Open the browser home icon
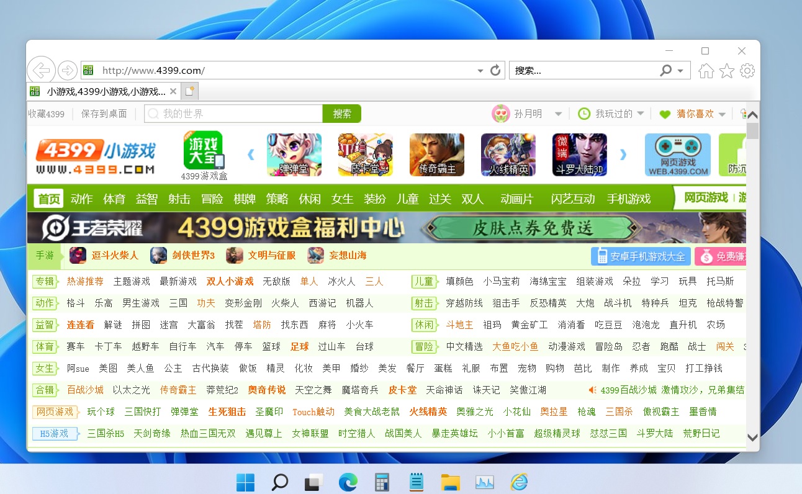802x494 pixels. tap(706, 71)
